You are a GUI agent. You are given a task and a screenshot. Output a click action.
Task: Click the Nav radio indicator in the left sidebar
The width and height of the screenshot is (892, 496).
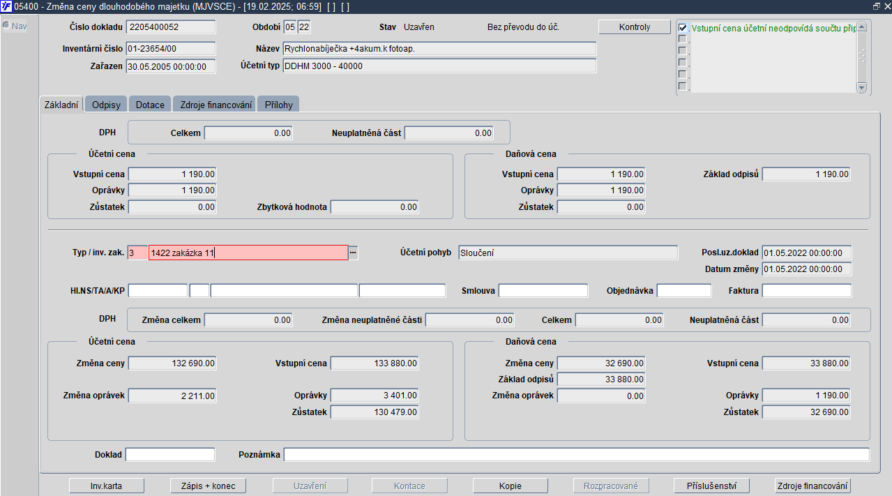tap(6, 26)
